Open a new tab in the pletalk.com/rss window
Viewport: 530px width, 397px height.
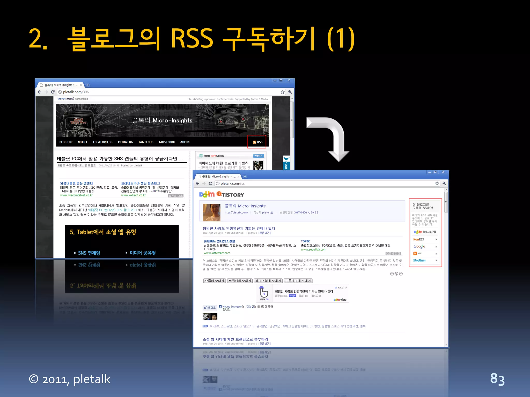[245, 177]
